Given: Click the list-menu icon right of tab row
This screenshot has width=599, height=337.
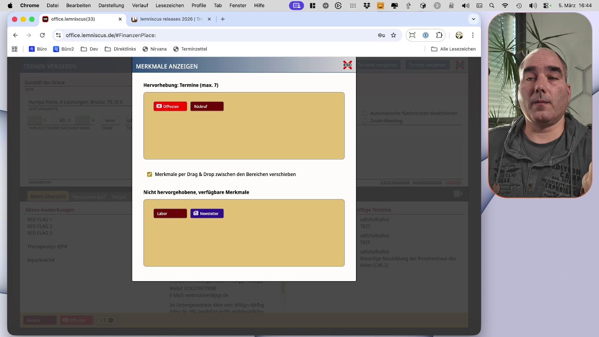Looking at the screenshot, I should [458, 194].
